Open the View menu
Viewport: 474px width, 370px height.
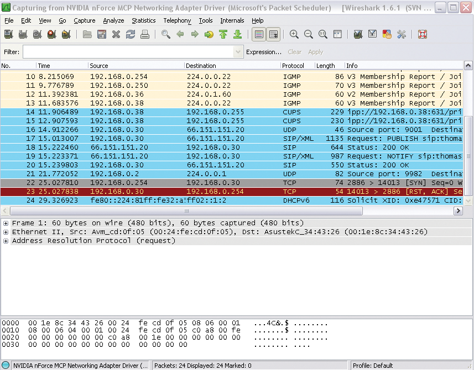point(45,20)
